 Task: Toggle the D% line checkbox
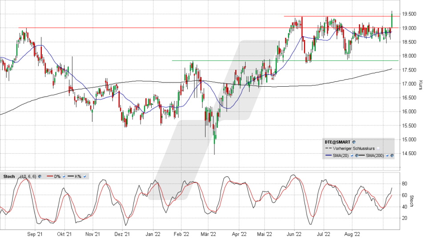(64, 176)
